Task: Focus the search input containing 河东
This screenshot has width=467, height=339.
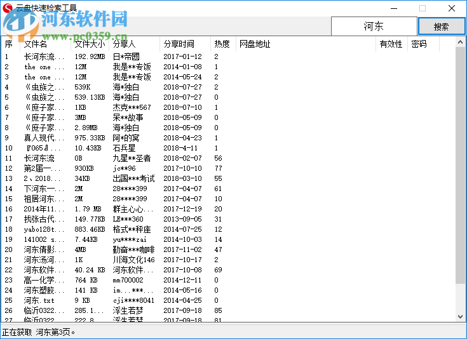Action: coord(374,26)
